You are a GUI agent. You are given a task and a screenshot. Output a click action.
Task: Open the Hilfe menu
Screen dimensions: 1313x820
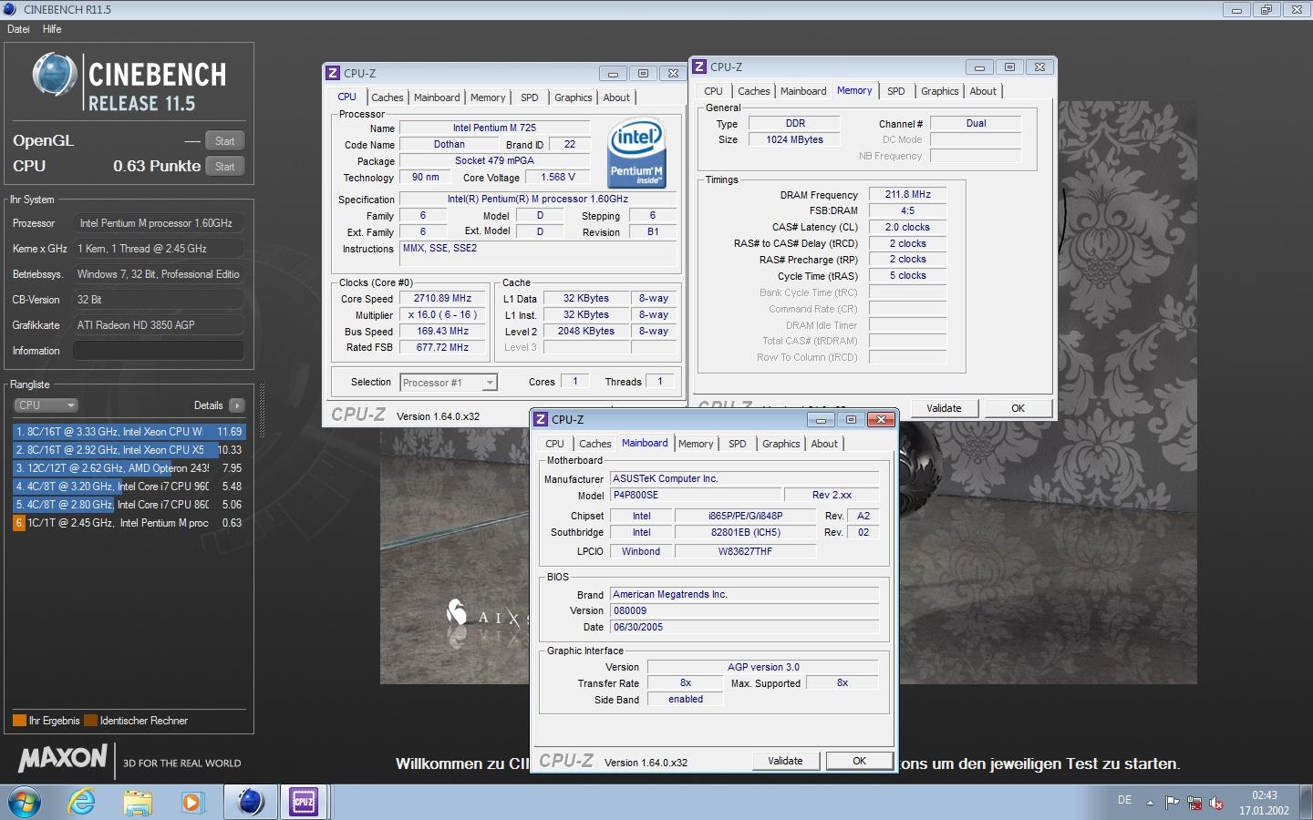52,29
